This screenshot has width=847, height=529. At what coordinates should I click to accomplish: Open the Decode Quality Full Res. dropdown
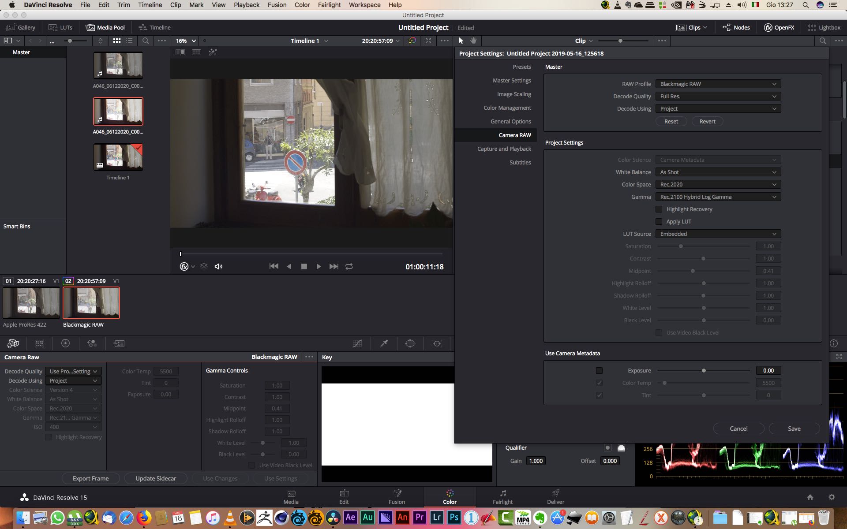tap(718, 96)
